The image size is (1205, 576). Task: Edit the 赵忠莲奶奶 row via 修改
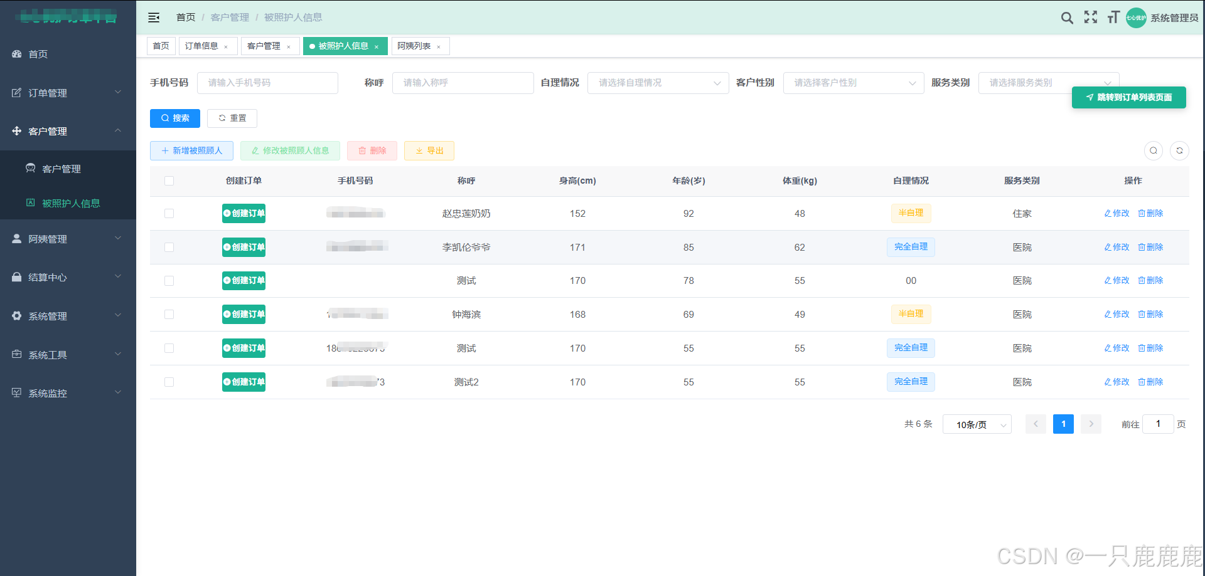pyautogui.click(x=1117, y=213)
